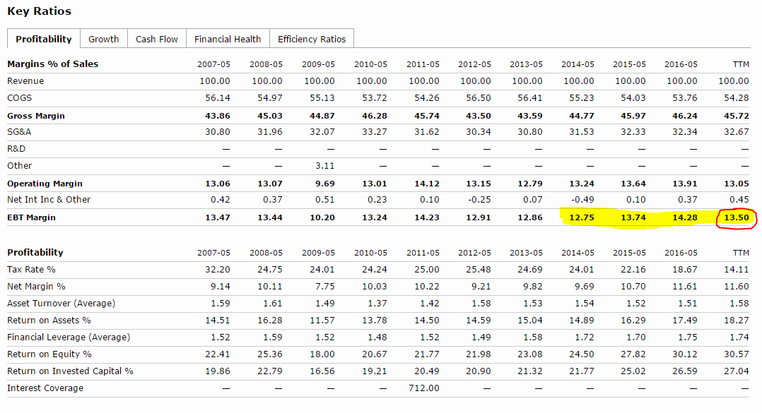Click the Gross Margin row label

pos(36,116)
